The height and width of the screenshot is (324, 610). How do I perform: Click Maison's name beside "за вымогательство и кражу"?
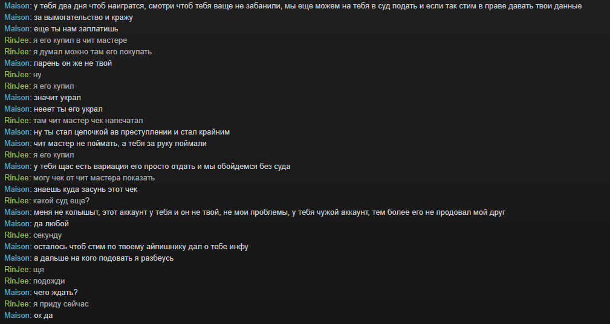click(17, 17)
